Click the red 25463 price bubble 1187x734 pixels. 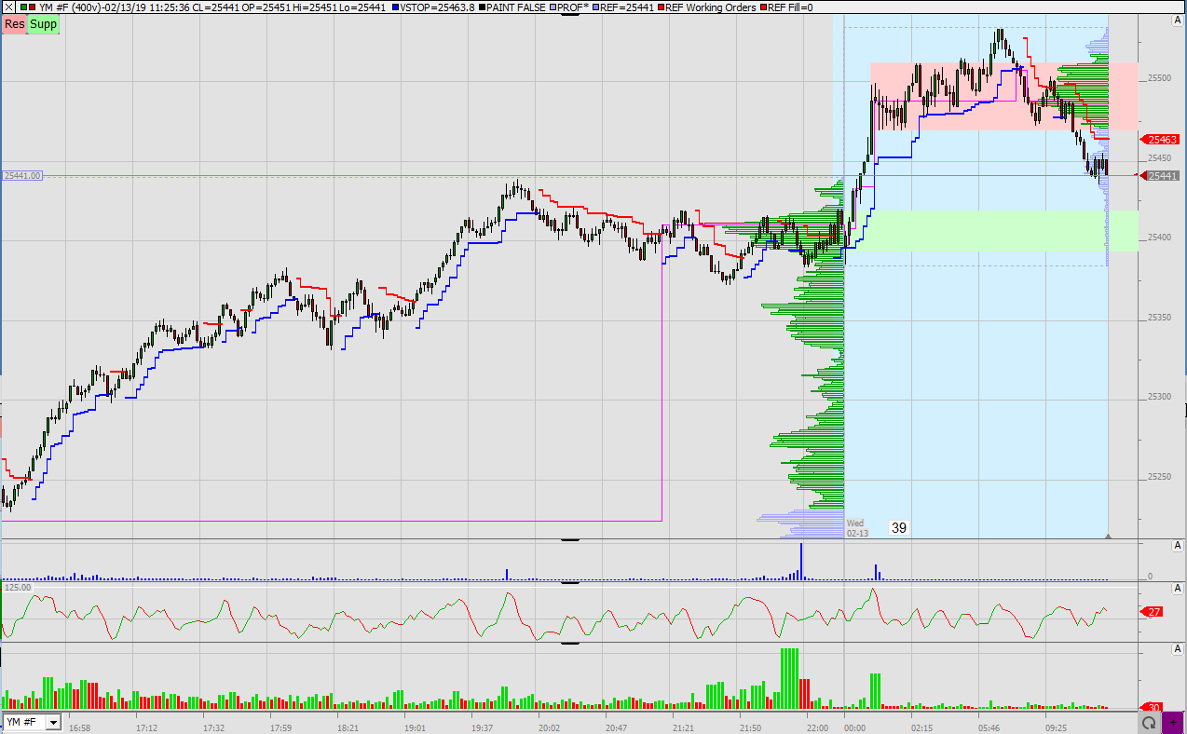pos(1161,140)
